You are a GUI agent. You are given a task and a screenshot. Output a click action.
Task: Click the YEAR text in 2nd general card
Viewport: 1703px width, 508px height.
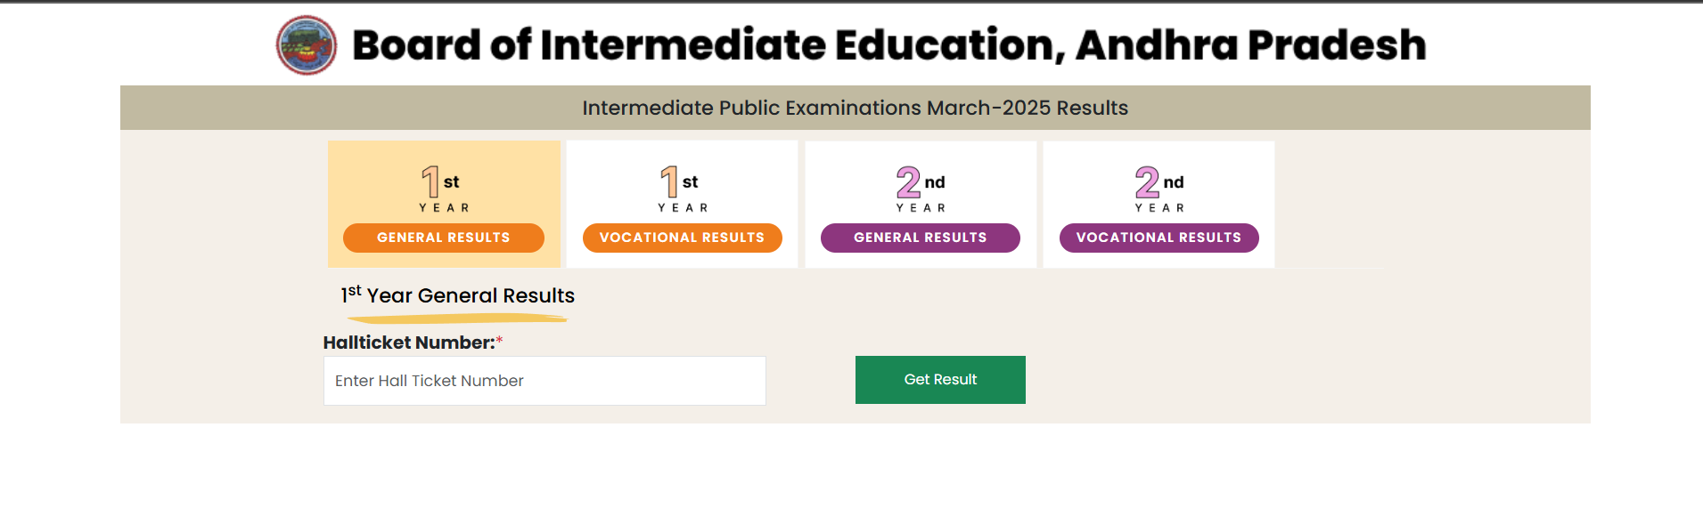(921, 207)
